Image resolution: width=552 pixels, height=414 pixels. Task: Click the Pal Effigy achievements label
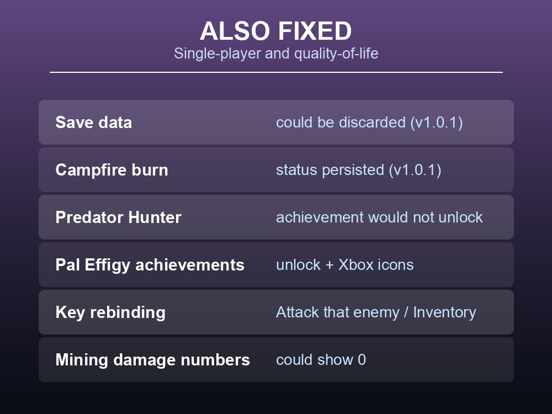point(150,265)
